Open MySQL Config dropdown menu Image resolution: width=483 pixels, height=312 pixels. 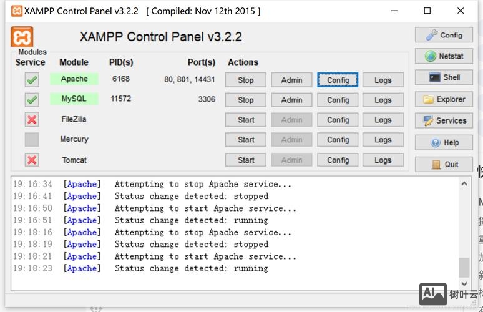(x=338, y=100)
